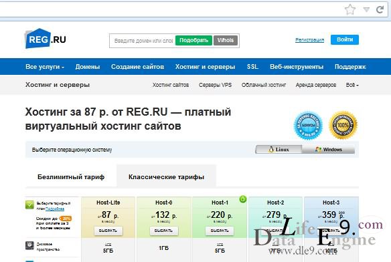Open the Создание сайтов menu item

[x=137, y=67]
